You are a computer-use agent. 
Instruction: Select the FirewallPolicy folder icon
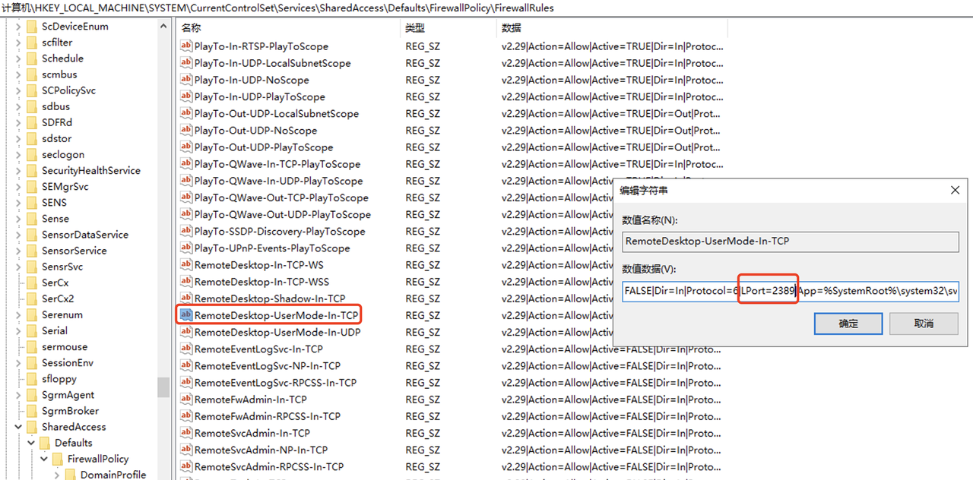(x=57, y=459)
